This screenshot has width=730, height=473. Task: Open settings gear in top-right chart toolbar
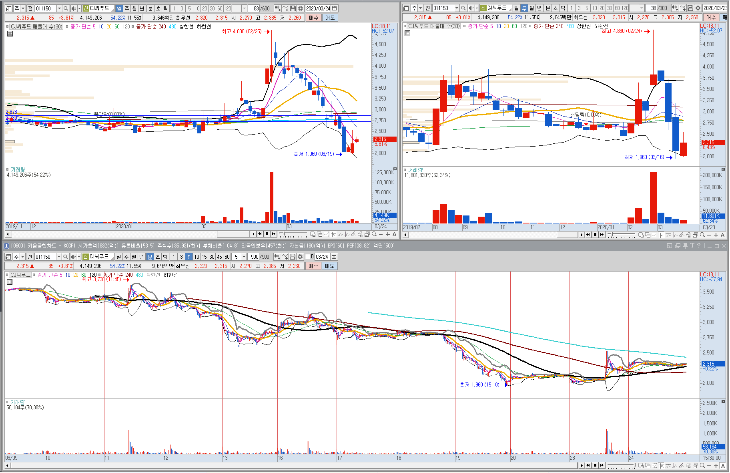(x=698, y=8)
